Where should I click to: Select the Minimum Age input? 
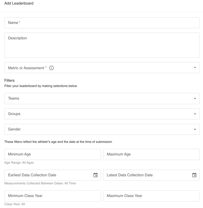click(x=52, y=154)
